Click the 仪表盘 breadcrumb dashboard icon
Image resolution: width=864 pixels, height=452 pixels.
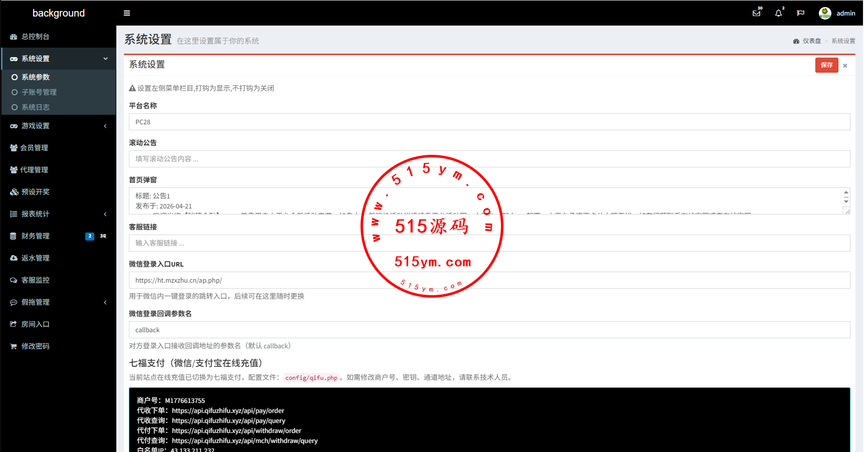pyautogui.click(x=796, y=41)
